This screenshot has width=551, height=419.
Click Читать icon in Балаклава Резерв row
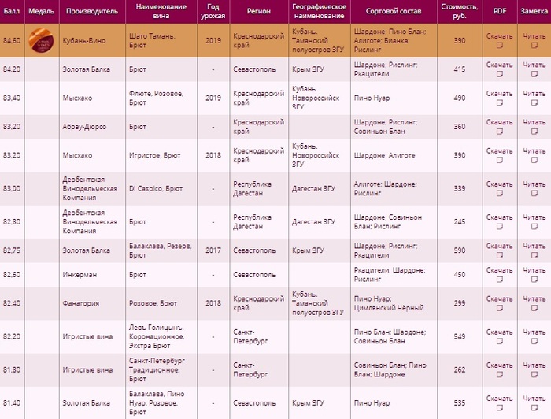click(x=534, y=255)
